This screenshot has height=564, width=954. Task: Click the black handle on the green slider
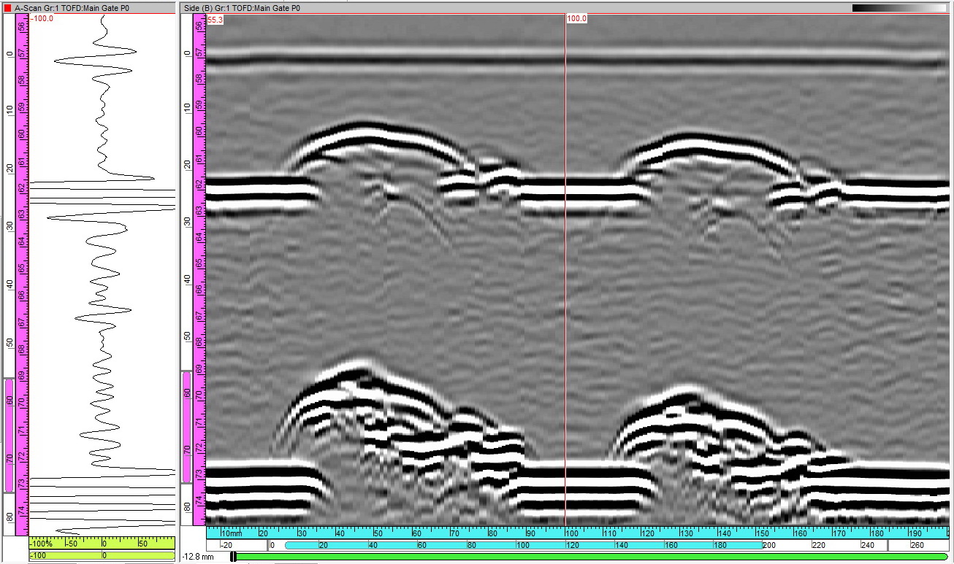point(233,557)
